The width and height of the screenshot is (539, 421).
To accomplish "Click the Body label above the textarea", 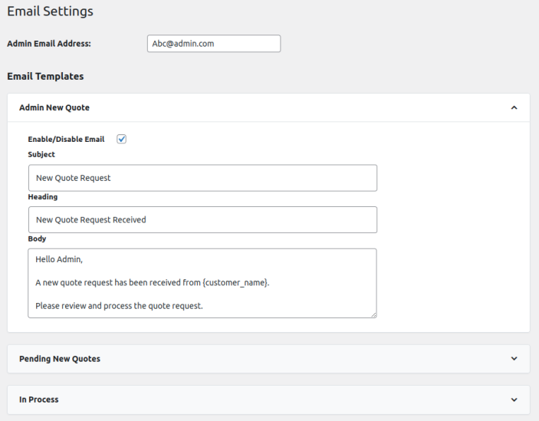I will tap(37, 238).
